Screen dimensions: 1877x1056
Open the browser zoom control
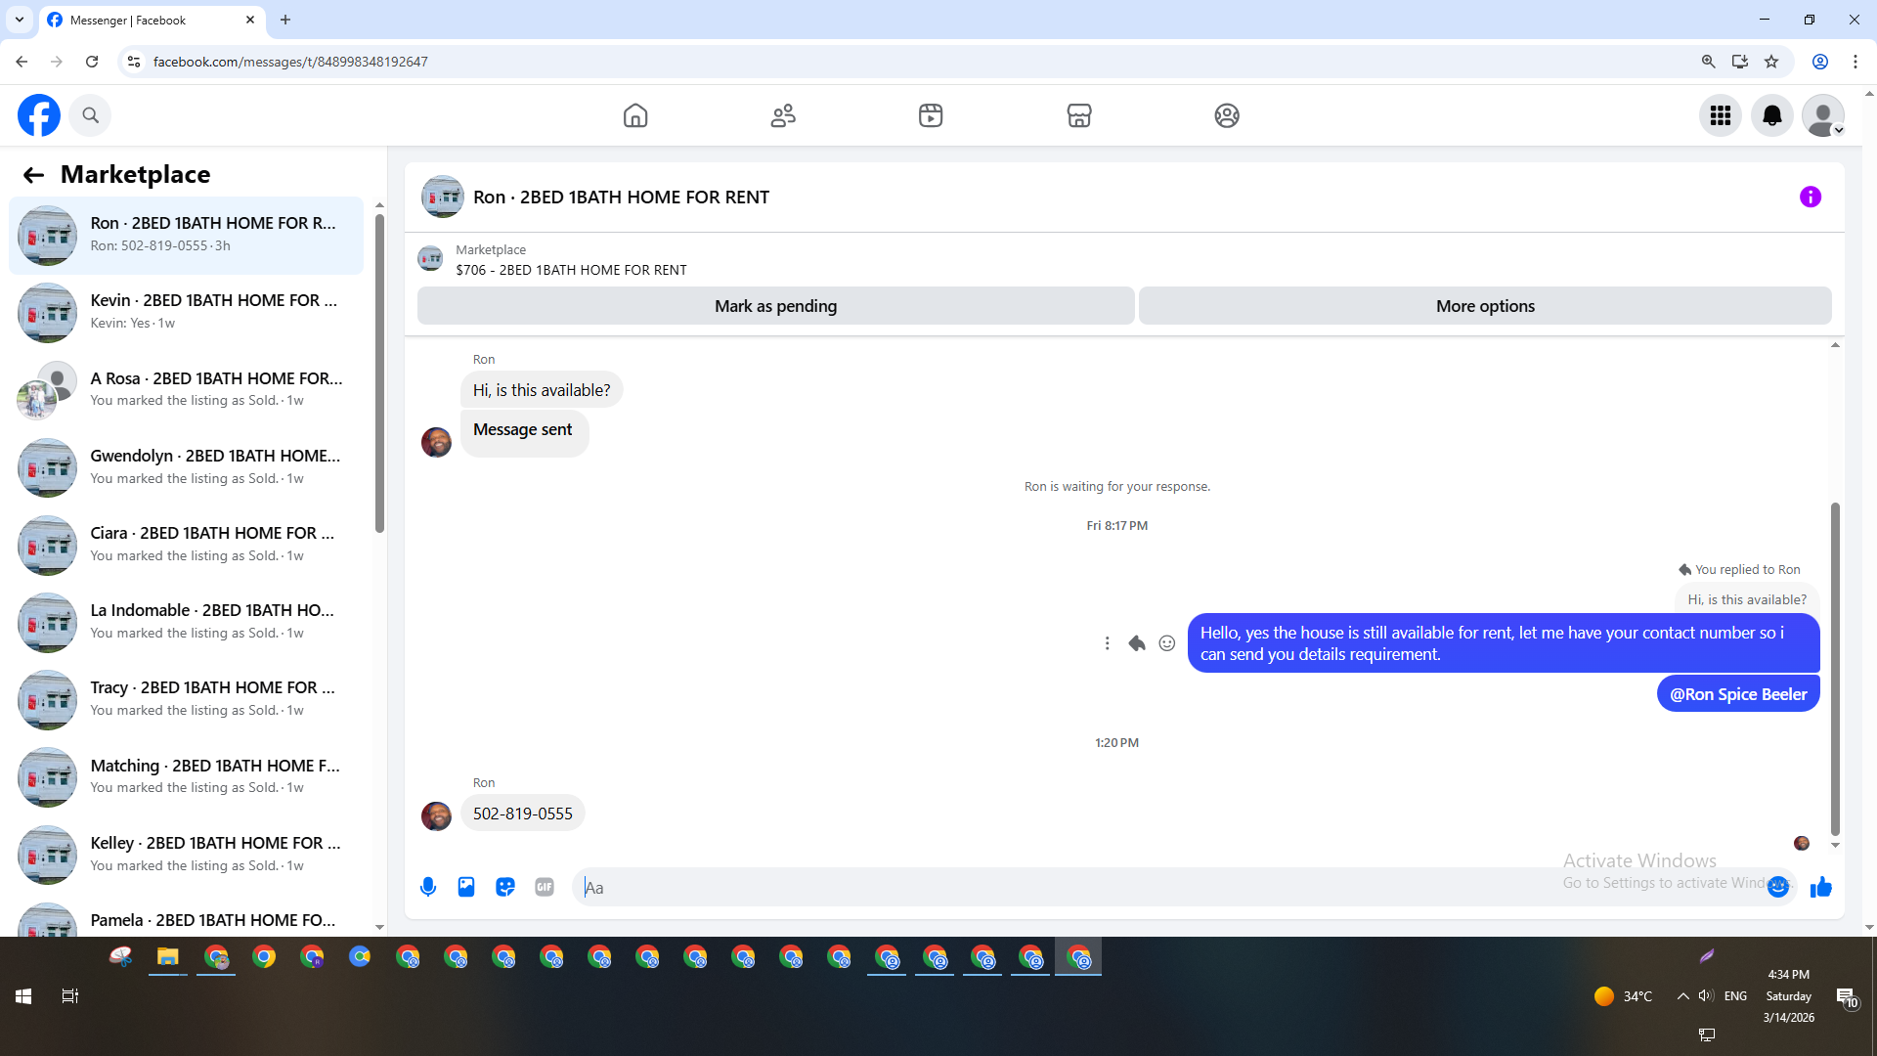click(x=1709, y=62)
